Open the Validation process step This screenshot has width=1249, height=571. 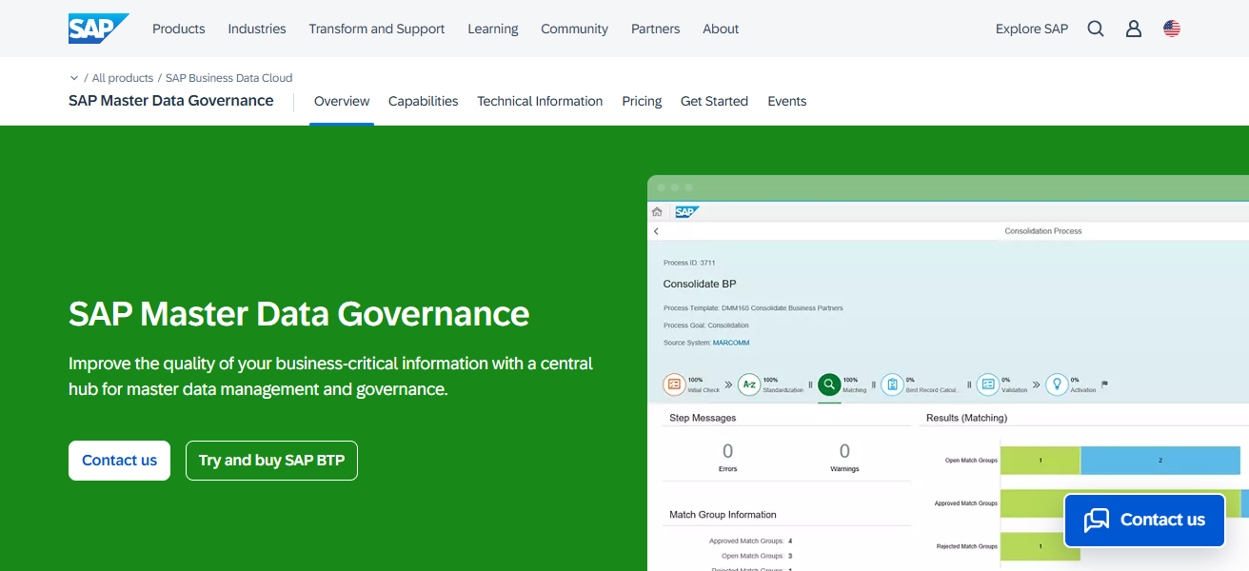pyautogui.click(x=985, y=384)
